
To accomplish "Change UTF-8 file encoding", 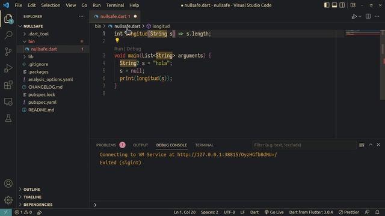I will (x=229, y=212).
